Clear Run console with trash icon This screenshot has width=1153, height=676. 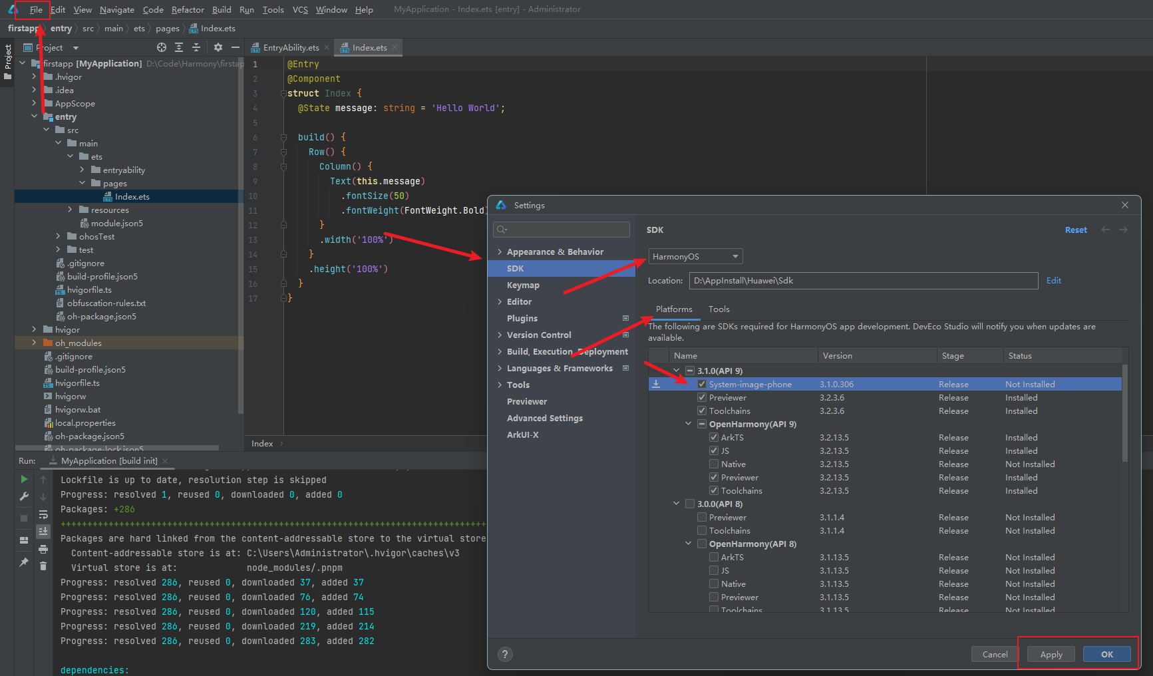tap(43, 566)
